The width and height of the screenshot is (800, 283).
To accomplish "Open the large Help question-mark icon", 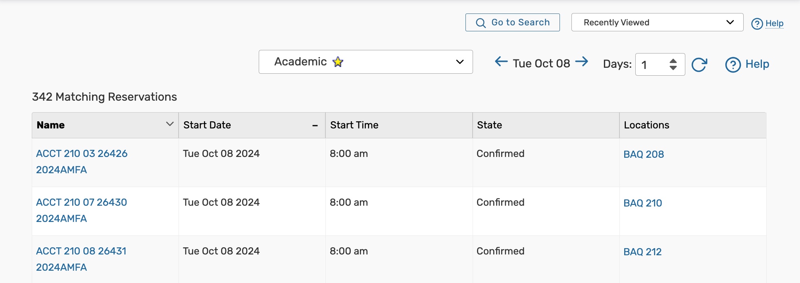I will (733, 65).
